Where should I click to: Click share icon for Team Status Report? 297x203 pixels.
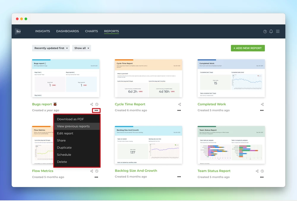(x=257, y=171)
